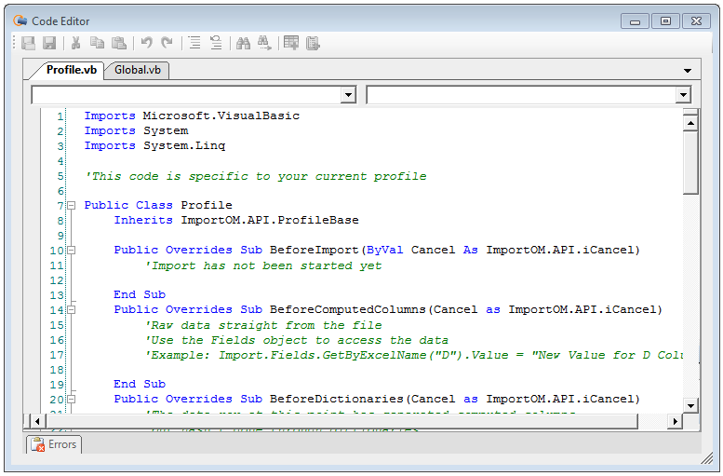723x476 pixels.
Task: Click the Undo arrow icon
Action: pos(147,43)
